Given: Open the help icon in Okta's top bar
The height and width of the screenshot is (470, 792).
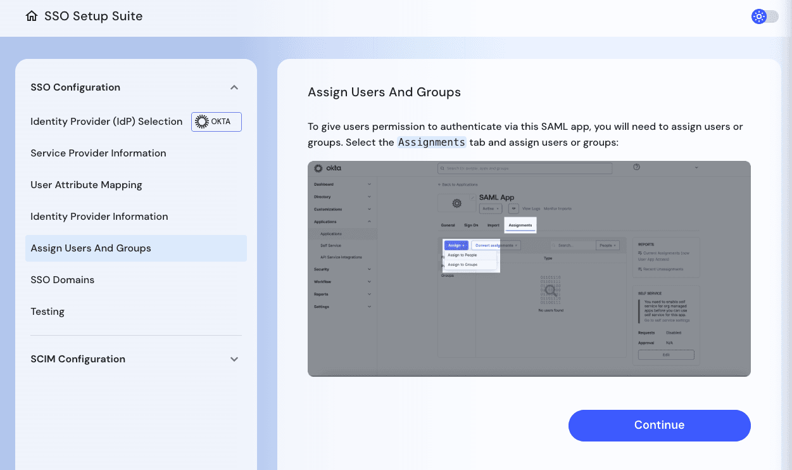Looking at the screenshot, I should [x=636, y=167].
